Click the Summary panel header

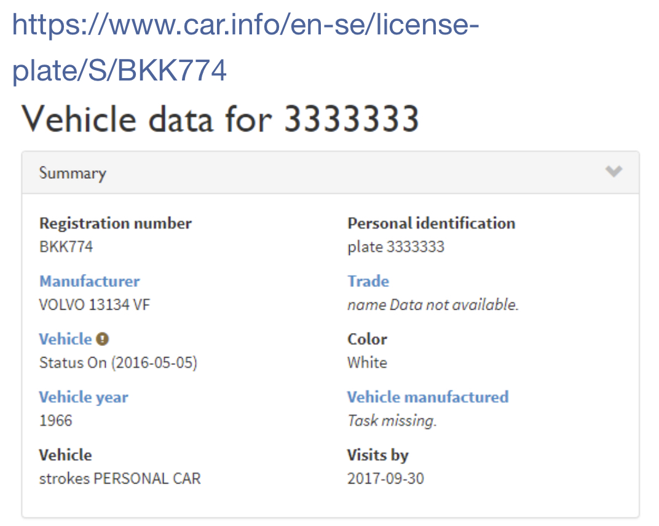(330, 173)
